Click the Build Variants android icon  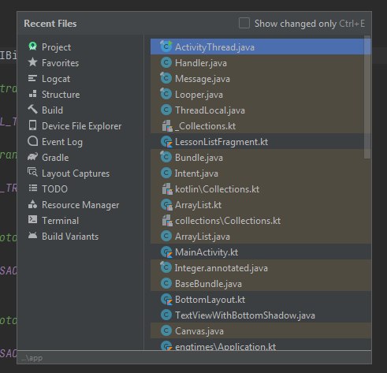point(32,236)
